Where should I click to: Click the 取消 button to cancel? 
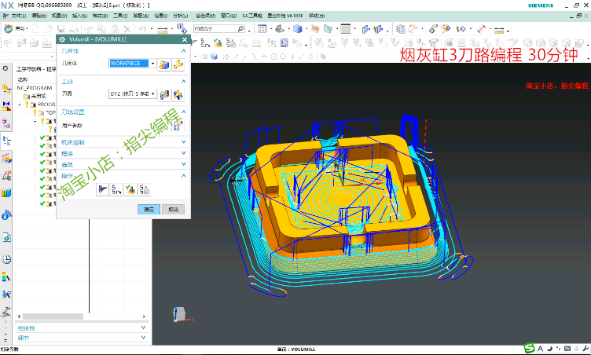pos(173,210)
